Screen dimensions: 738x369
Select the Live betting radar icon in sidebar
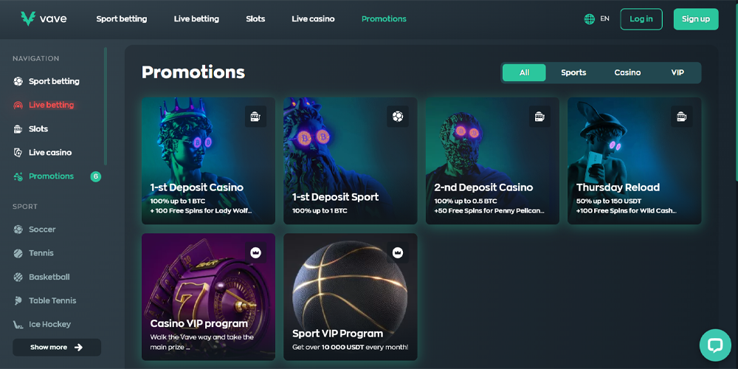point(18,105)
